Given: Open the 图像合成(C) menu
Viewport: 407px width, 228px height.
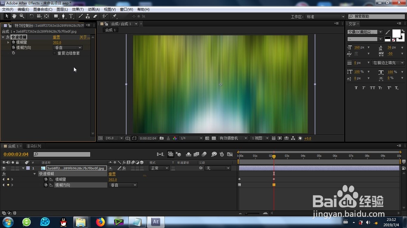Looking at the screenshot, I should (43, 9).
